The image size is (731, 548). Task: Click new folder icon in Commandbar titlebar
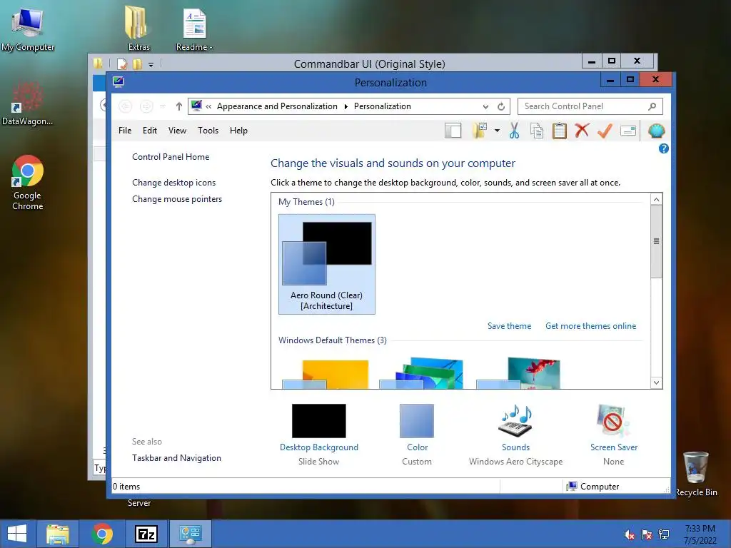pos(138,64)
